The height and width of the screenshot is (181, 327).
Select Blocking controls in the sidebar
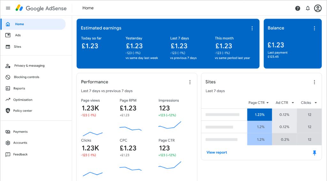click(x=27, y=77)
